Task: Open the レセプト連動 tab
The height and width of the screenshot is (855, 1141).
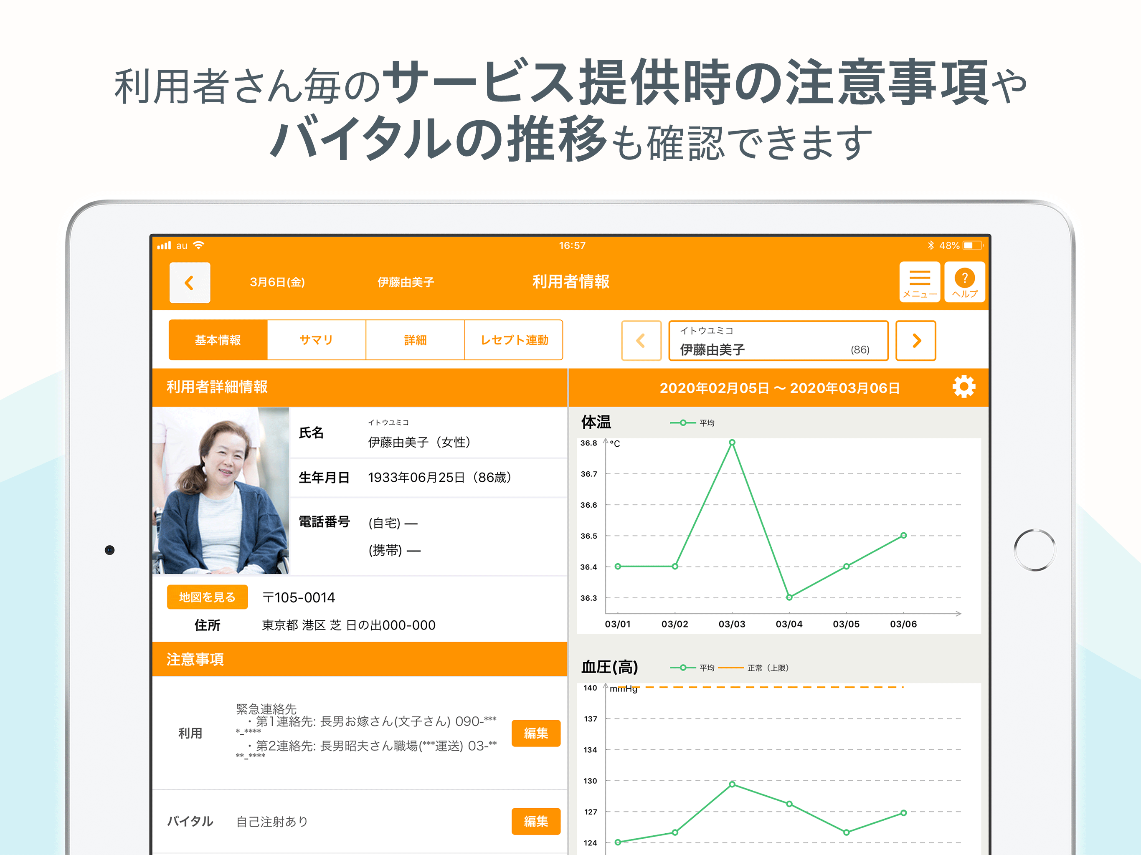Action: [x=514, y=340]
